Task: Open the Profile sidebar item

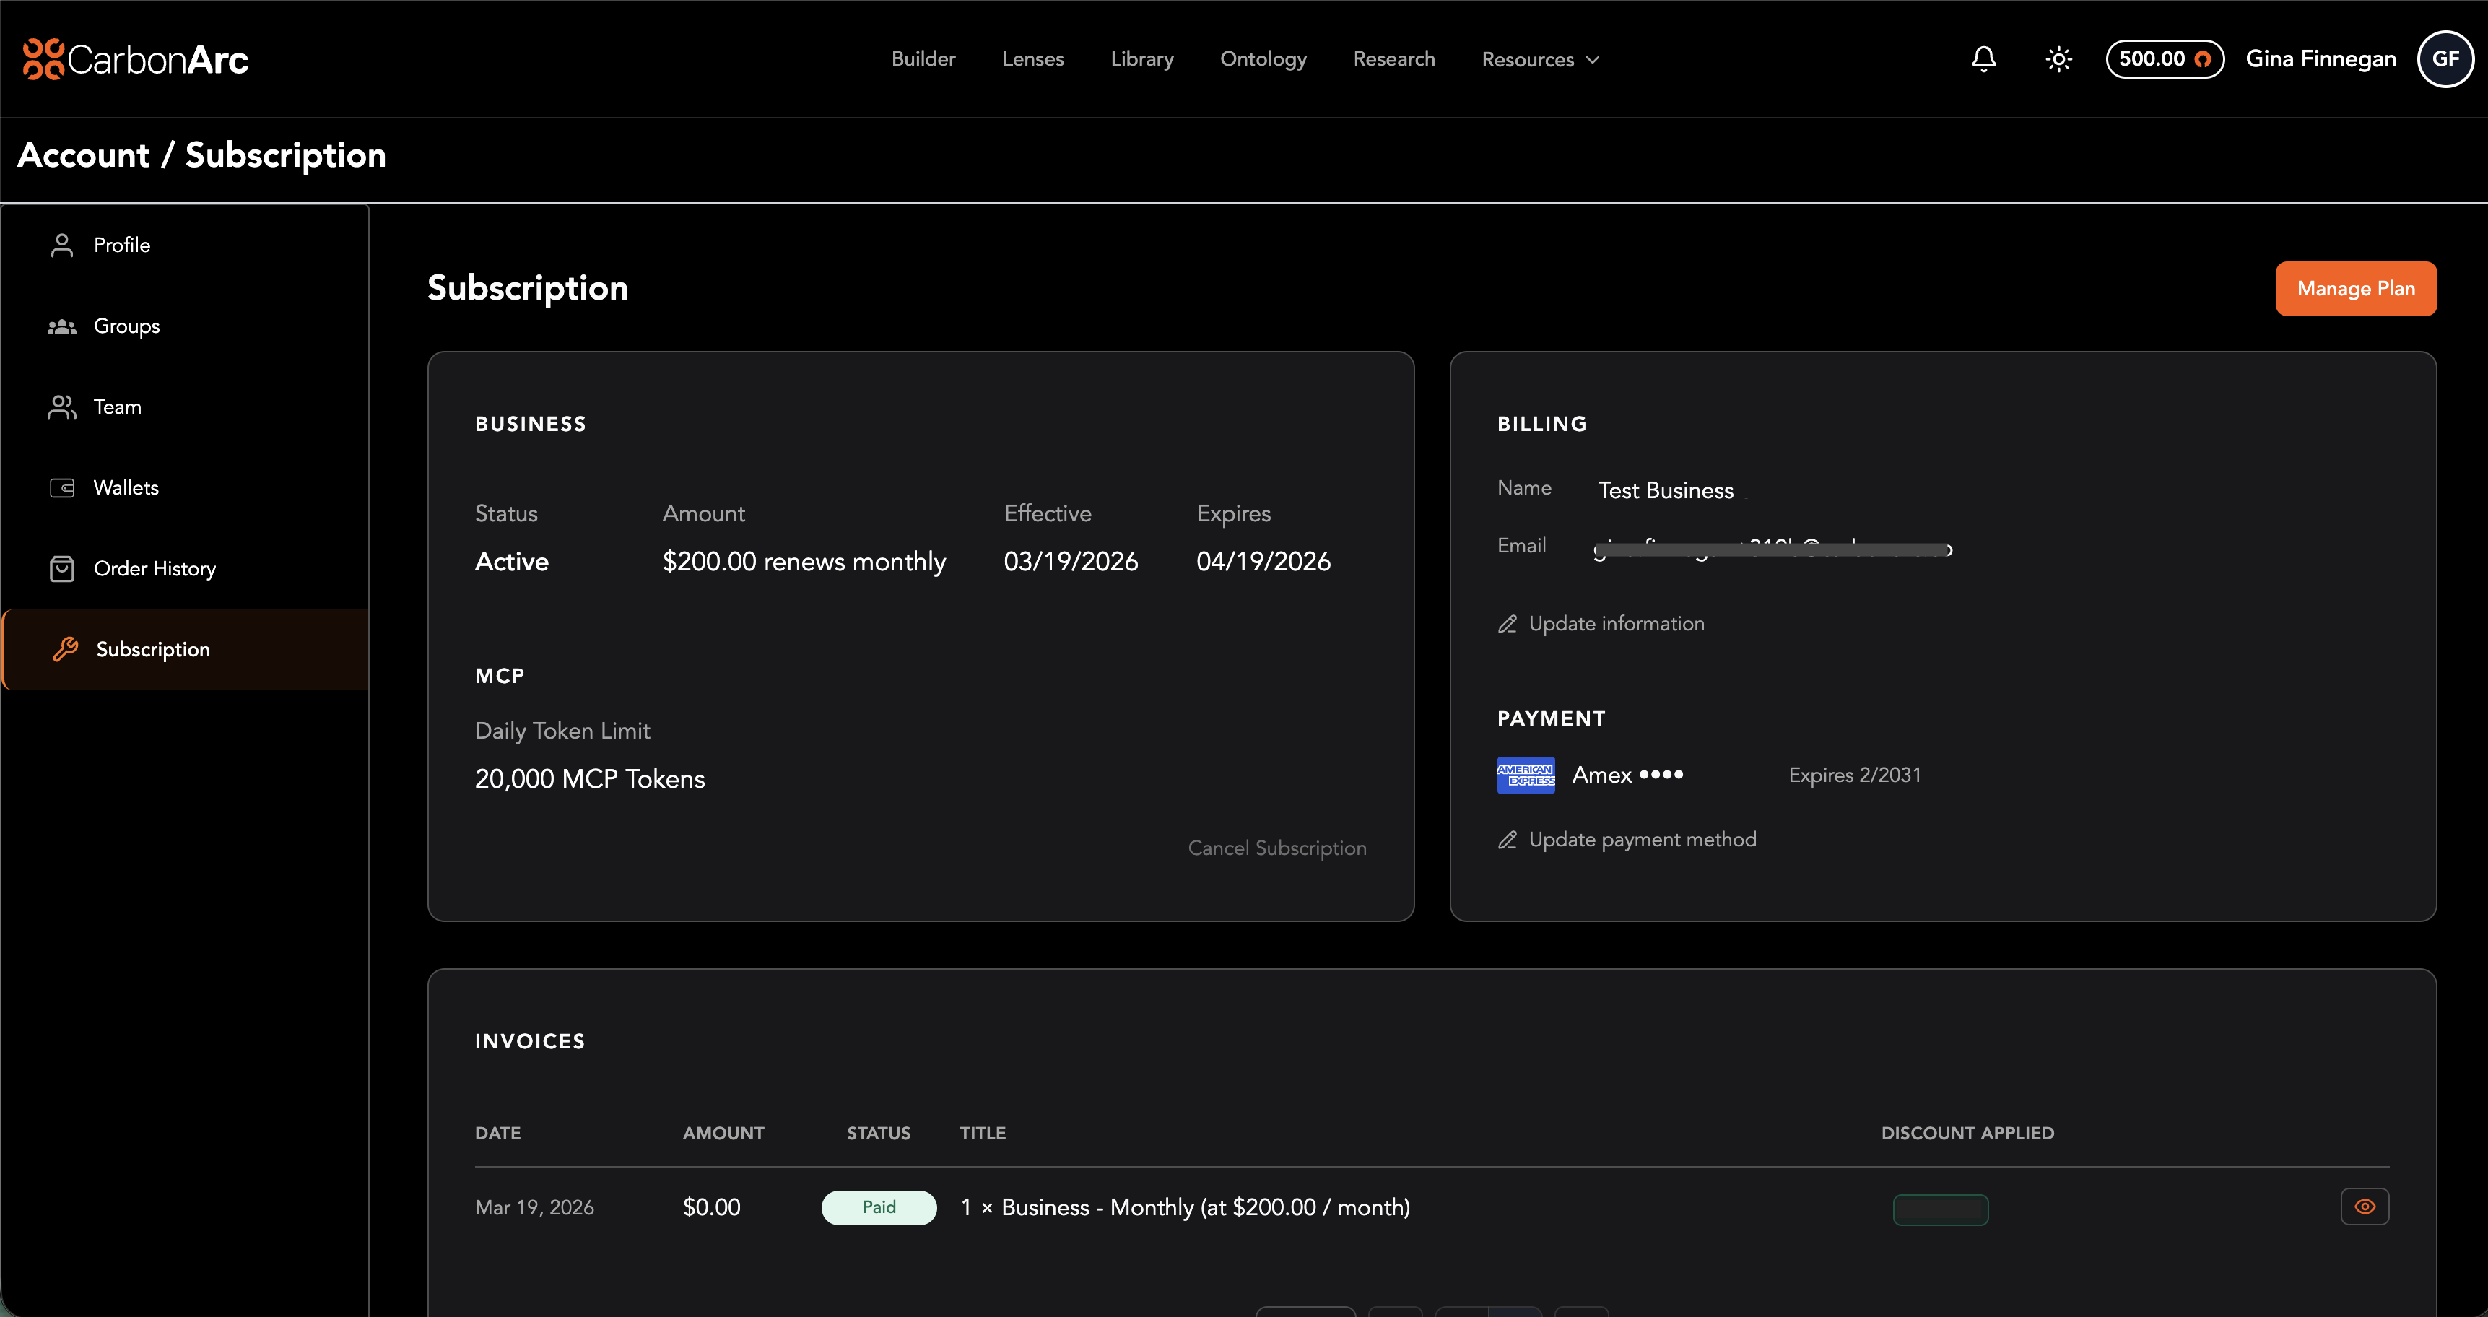Action: pos(122,245)
